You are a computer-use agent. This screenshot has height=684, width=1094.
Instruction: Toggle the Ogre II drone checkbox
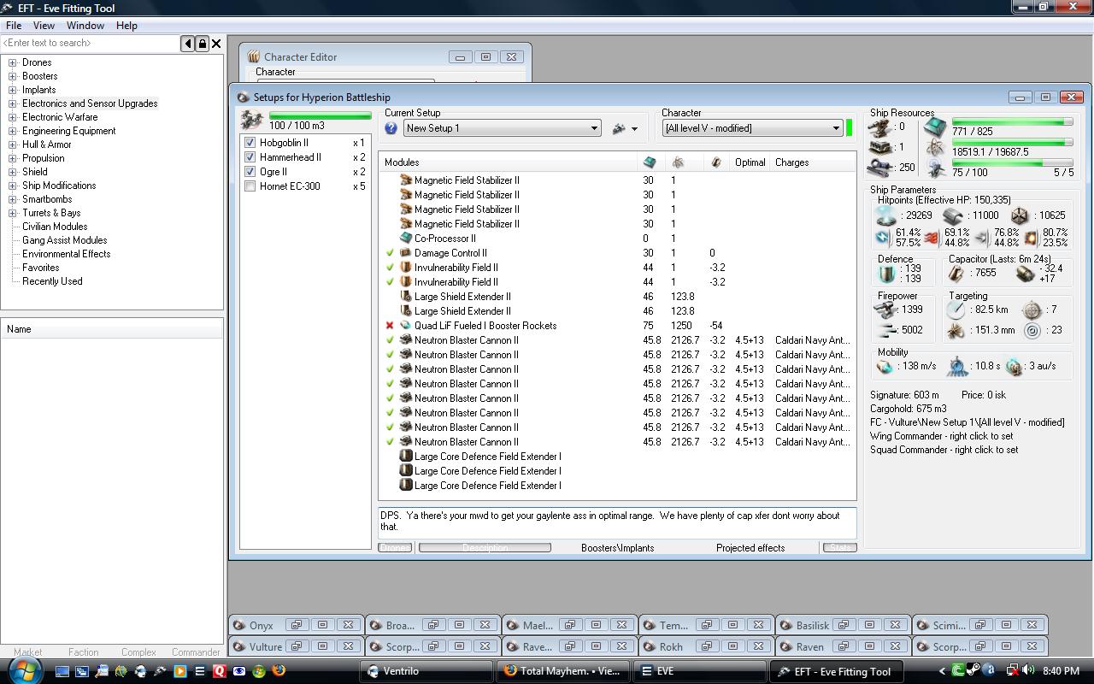click(250, 172)
